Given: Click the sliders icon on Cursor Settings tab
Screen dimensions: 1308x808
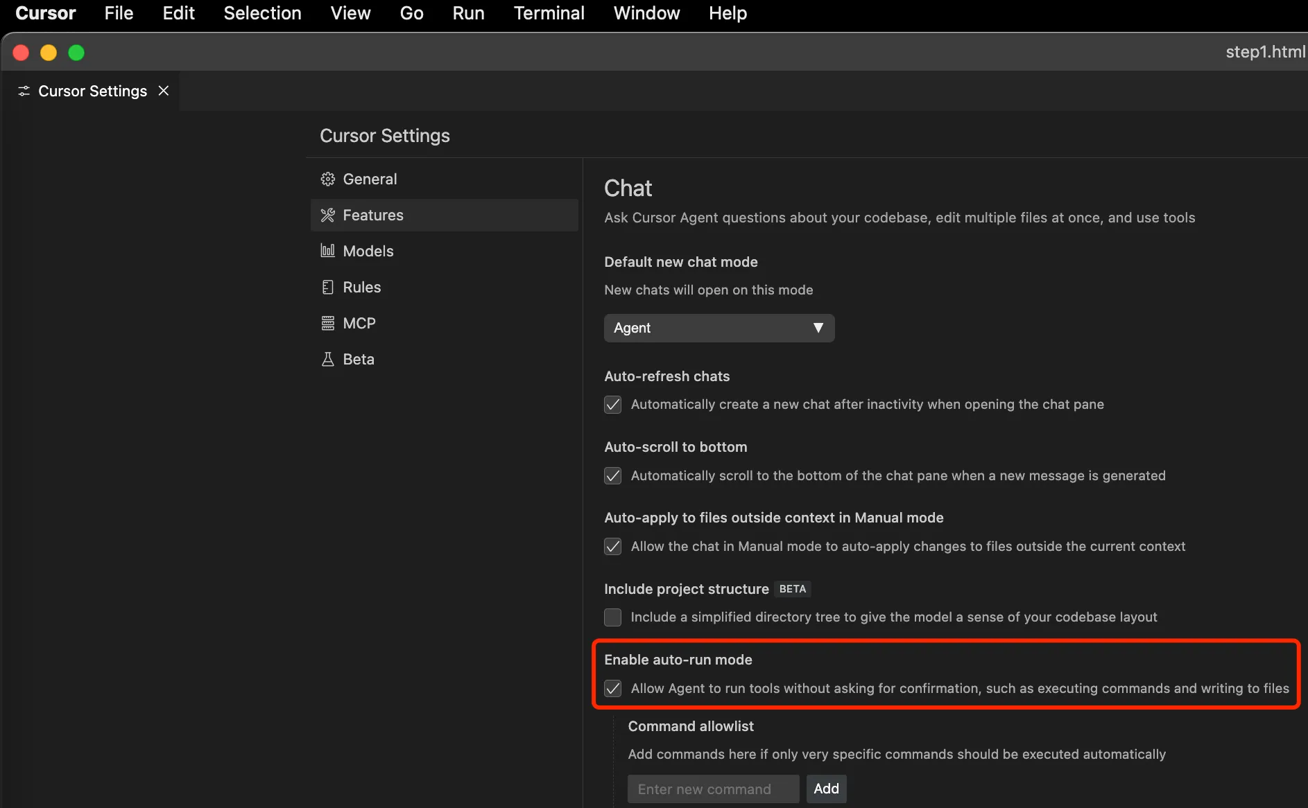Looking at the screenshot, I should 24,91.
